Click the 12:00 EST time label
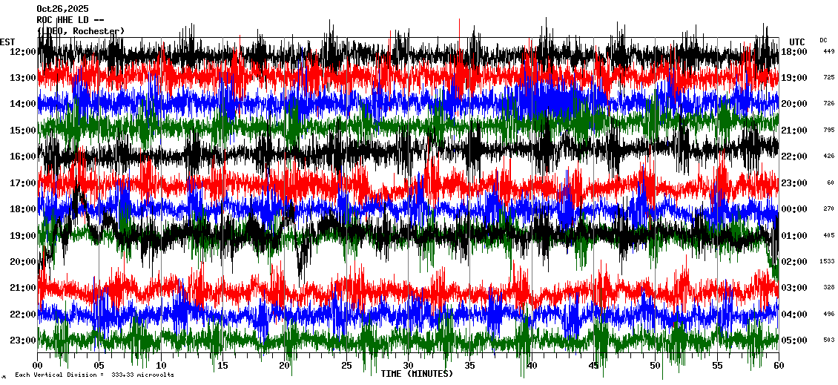 [22, 51]
